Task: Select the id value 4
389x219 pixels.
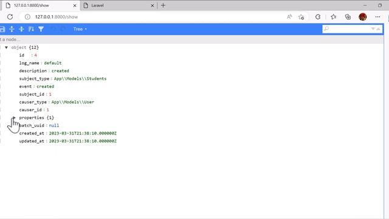Action: (x=35, y=55)
